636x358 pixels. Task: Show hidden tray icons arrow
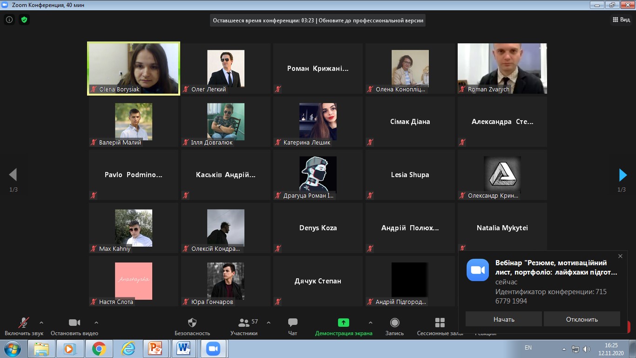(564, 349)
